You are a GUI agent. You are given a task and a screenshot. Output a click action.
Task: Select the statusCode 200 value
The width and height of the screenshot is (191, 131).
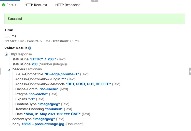[x=35, y=64]
